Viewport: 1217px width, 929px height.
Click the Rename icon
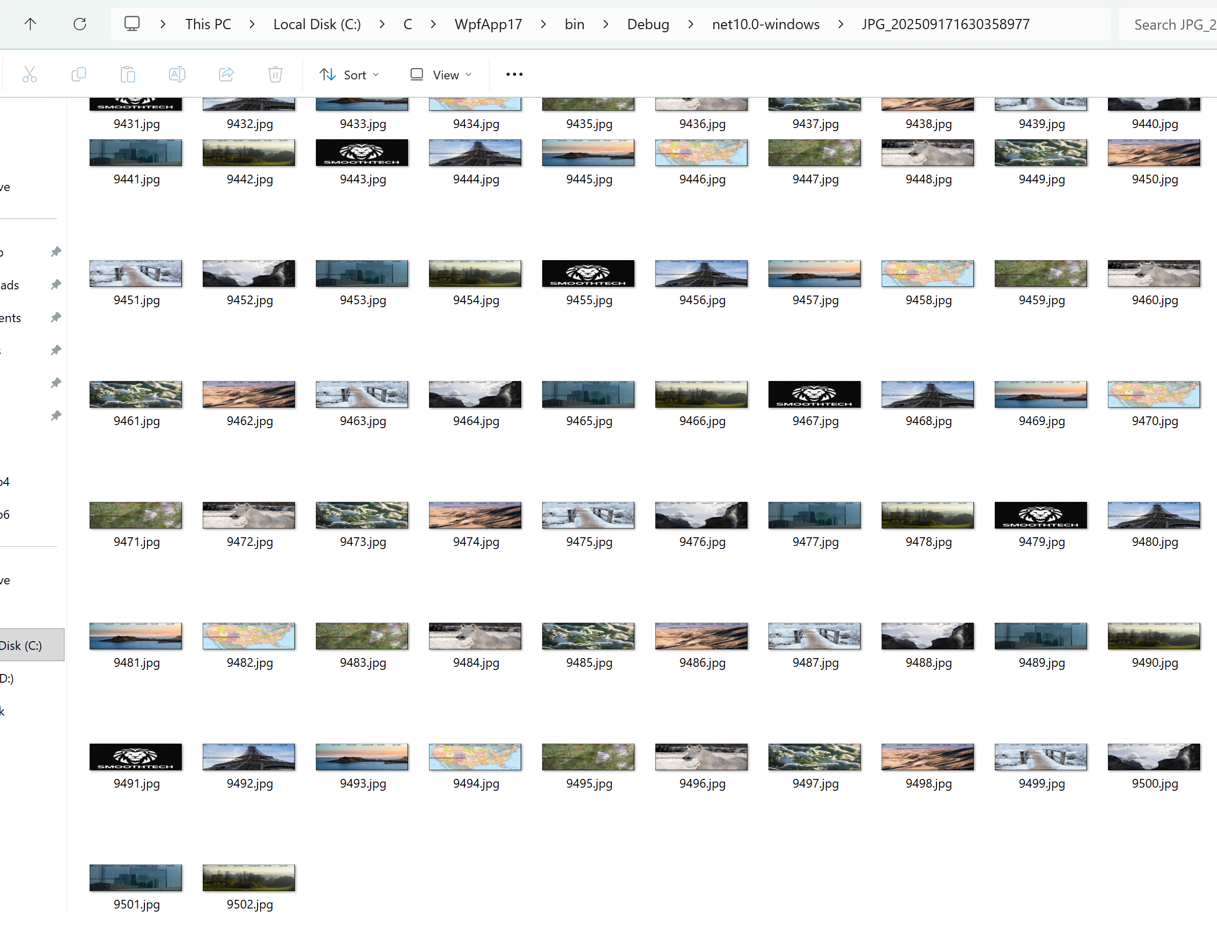pos(177,74)
